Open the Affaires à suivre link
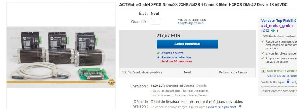 click(172, 53)
